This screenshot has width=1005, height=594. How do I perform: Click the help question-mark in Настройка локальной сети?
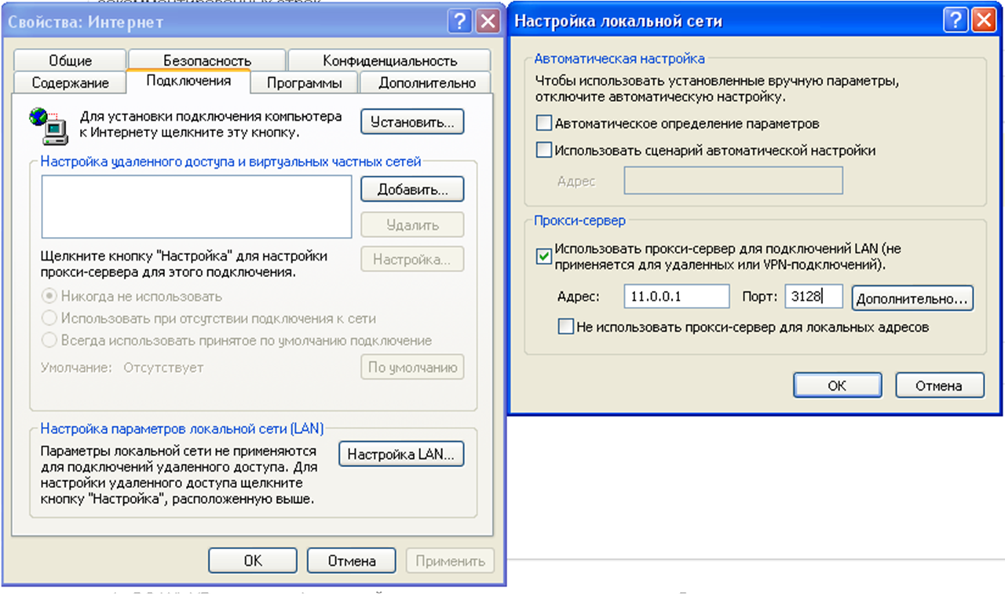[x=956, y=20]
